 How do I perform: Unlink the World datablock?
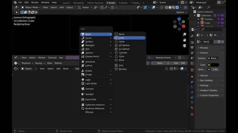[x=223, y=42]
